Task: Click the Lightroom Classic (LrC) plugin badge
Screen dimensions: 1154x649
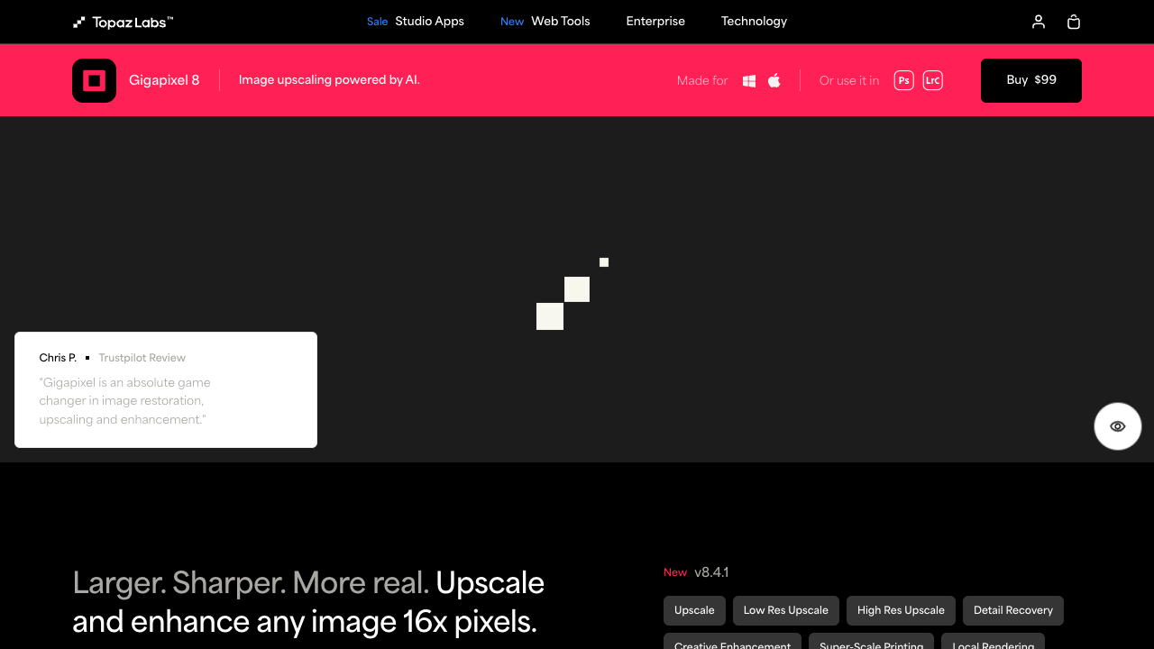Action: [x=932, y=80]
